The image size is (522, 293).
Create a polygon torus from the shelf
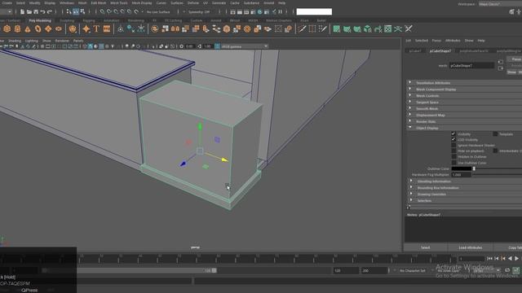pyautogui.click(x=38, y=29)
